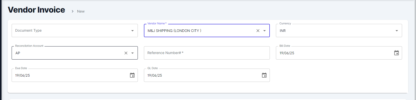
Task: Click the AP value in Reconciliation Account
Action: click(18, 53)
